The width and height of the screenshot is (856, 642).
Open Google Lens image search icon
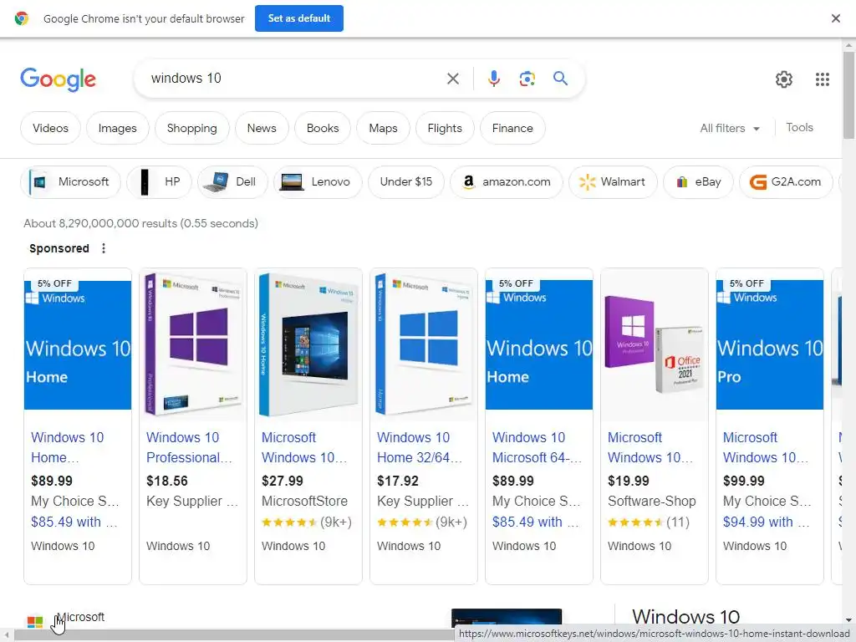click(x=527, y=79)
